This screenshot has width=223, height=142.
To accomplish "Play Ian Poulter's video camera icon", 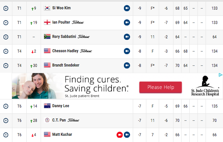I will (x=127, y=22).
